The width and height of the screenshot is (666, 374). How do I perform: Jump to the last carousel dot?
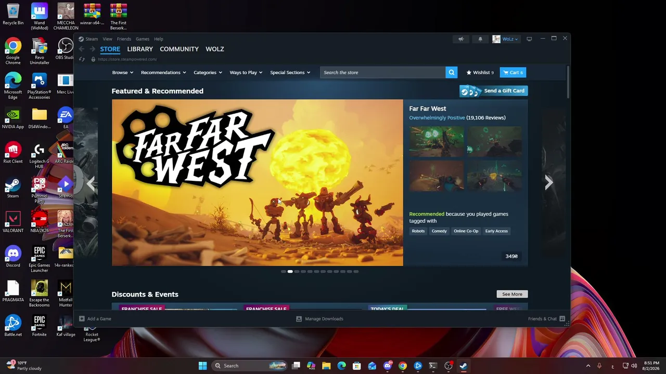coord(356,272)
